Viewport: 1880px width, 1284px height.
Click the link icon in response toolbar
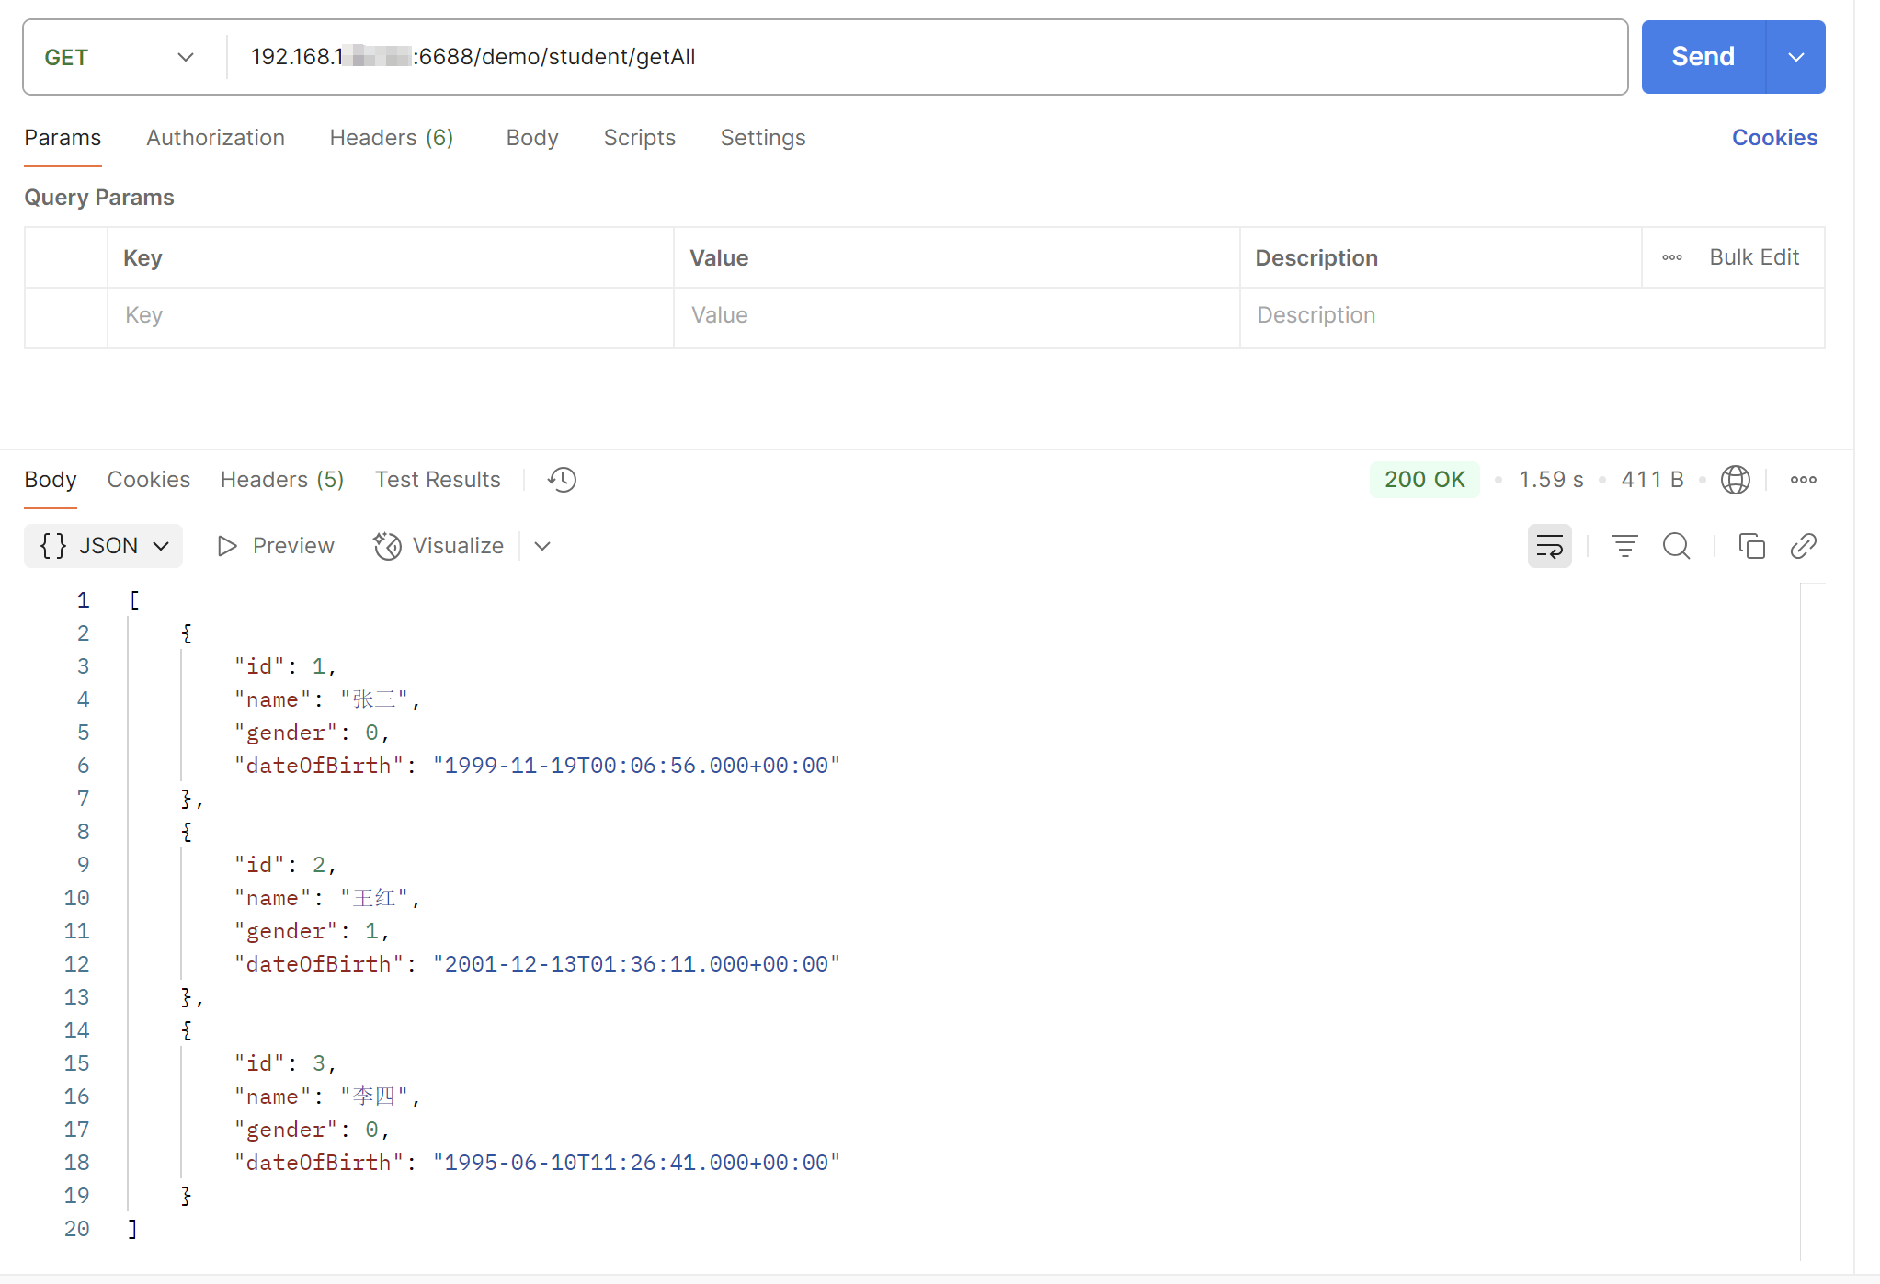tap(1803, 546)
